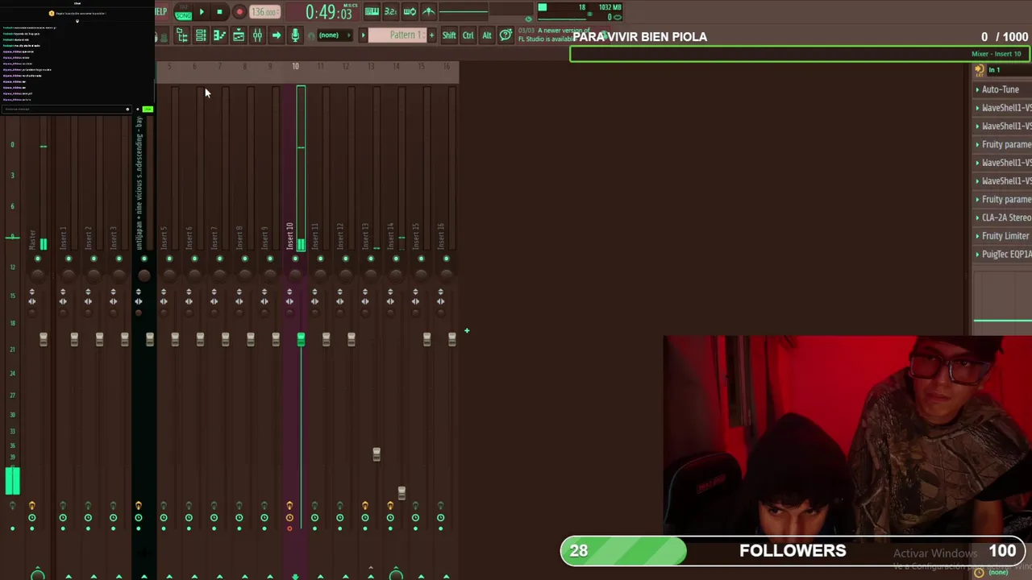Viewport: 1032px width, 580px height.
Task: Click the microphone recording icon
Action: point(295,35)
